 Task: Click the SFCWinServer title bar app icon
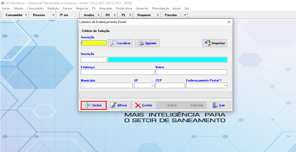click(3, 3)
